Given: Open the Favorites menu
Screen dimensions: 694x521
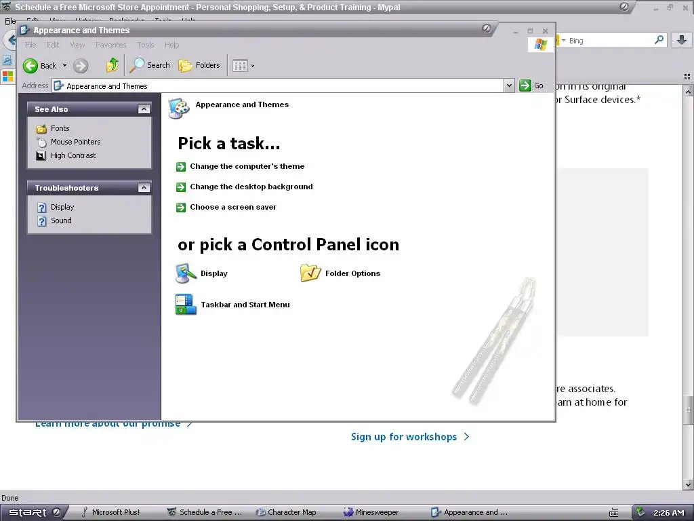Looking at the screenshot, I should (x=110, y=45).
